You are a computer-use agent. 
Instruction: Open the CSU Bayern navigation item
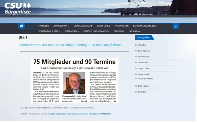[71, 31]
